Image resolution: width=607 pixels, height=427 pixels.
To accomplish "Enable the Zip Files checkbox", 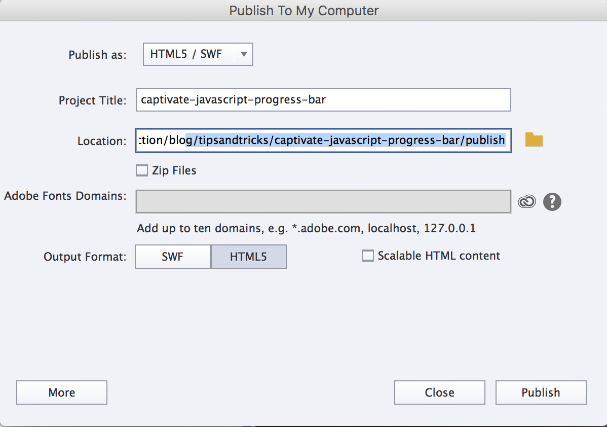I will coord(142,170).
